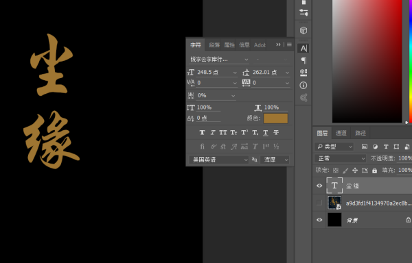Hide the 尘缘 text layer

click(319, 186)
